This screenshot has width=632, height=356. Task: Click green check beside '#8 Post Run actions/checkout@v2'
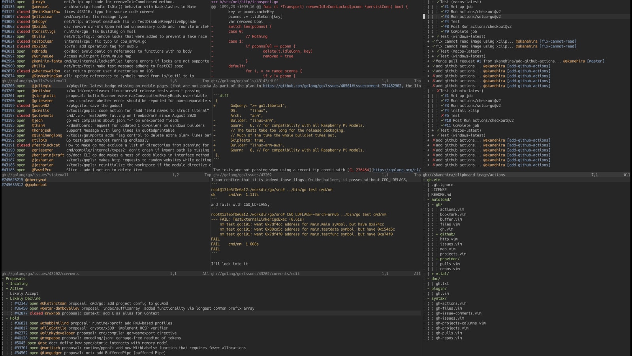pos(442,27)
